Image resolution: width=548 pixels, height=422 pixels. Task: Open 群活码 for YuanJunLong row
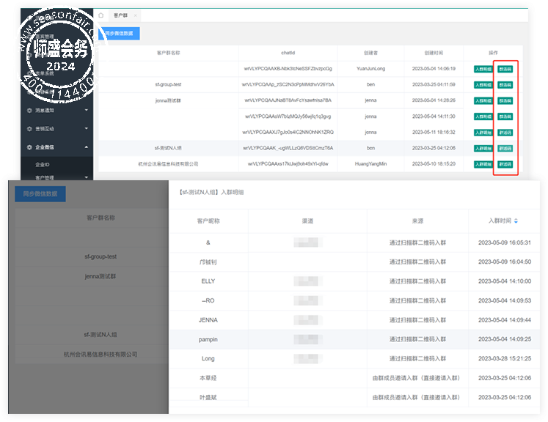[x=505, y=69]
